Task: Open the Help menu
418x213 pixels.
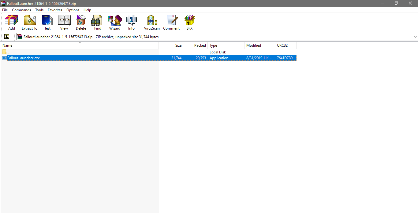Action: [x=87, y=10]
